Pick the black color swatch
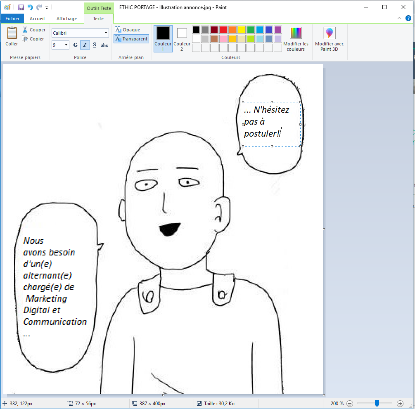 (196, 30)
